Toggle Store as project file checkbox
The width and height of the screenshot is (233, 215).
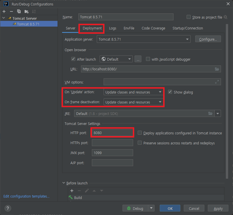[x=189, y=17]
